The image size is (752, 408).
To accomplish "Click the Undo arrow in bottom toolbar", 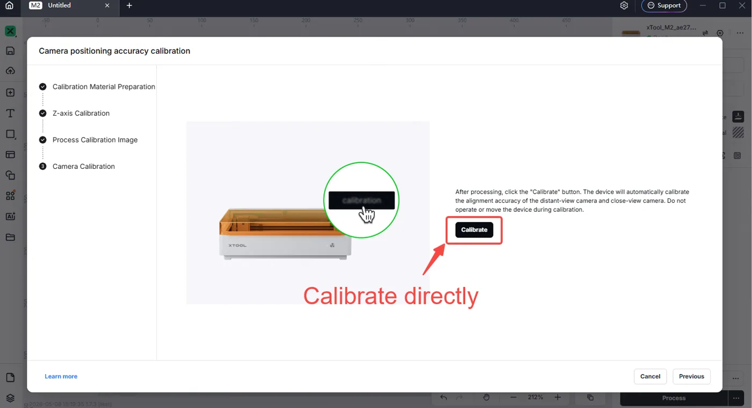I will (444, 397).
